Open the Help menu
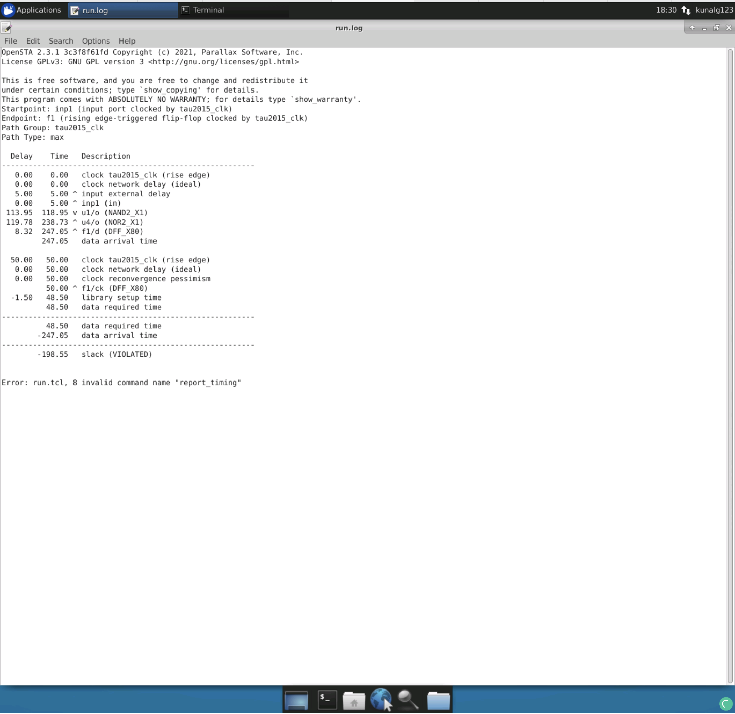This screenshot has height=714, width=735. (127, 41)
